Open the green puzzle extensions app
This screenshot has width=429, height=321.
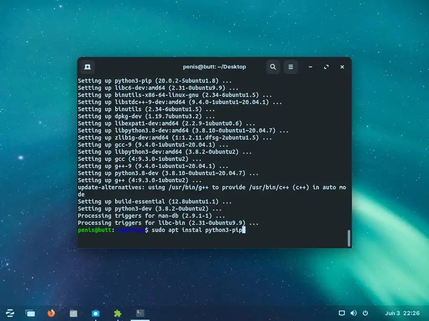pyautogui.click(x=118, y=313)
